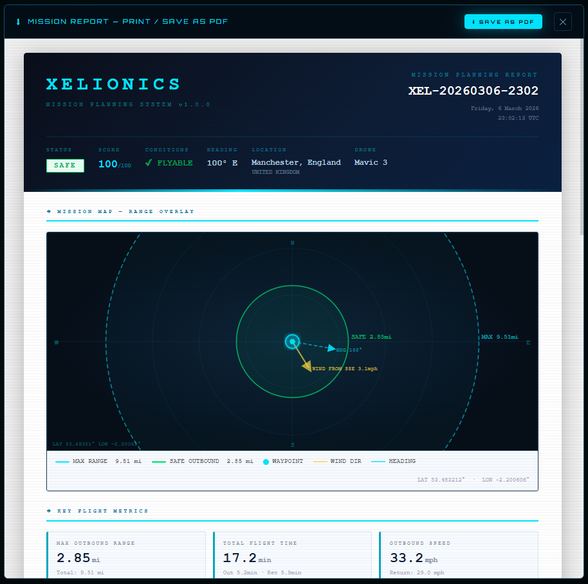This screenshot has height=584, width=588.
Task: Click the LAT 53.483212° coordinates text
Action: click(x=441, y=480)
